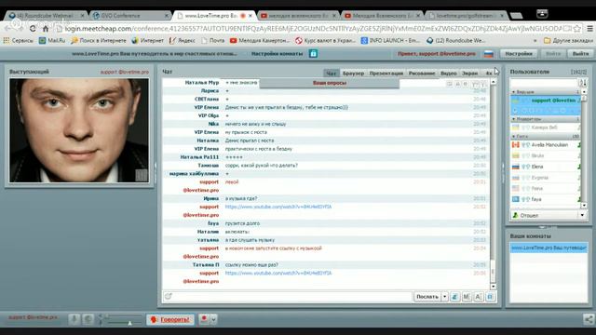Open the dropdown beside the record button
The image size is (596, 335).
click(213, 319)
